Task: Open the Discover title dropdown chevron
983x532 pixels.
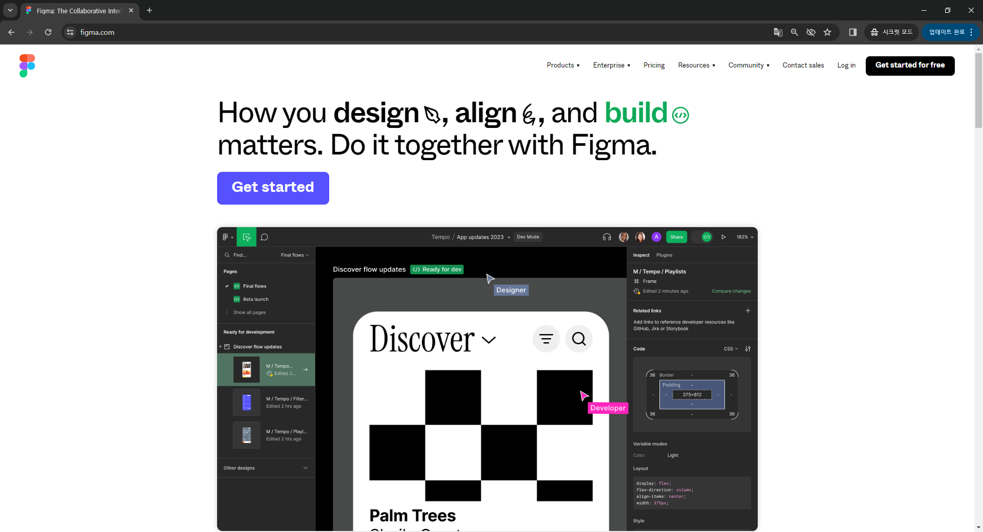Action: (x=489, y=340)
